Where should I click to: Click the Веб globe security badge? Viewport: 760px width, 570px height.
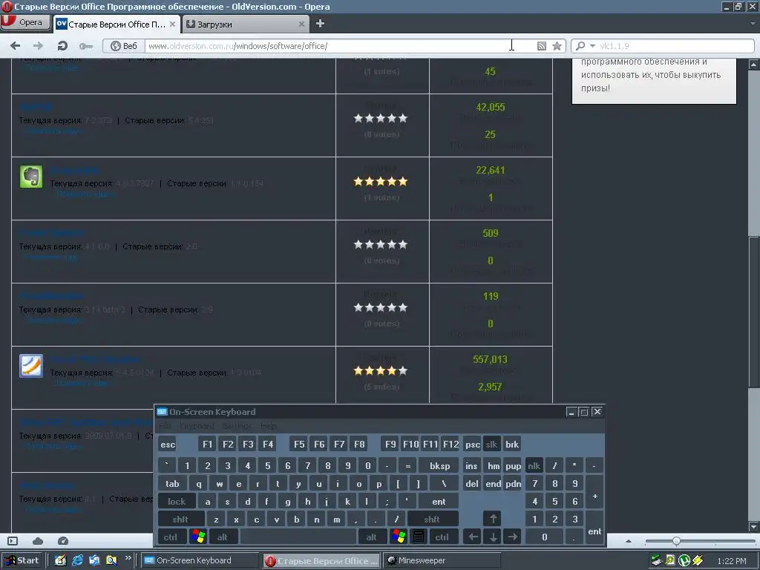click(124, 46)
